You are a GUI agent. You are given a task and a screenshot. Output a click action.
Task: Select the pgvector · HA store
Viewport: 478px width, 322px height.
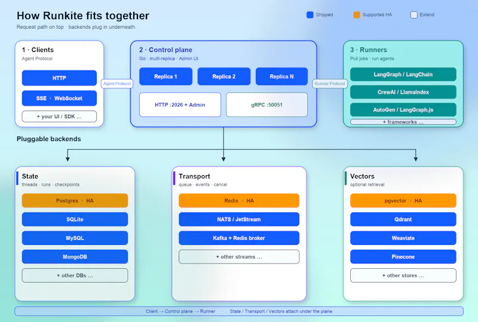point(403,201)
